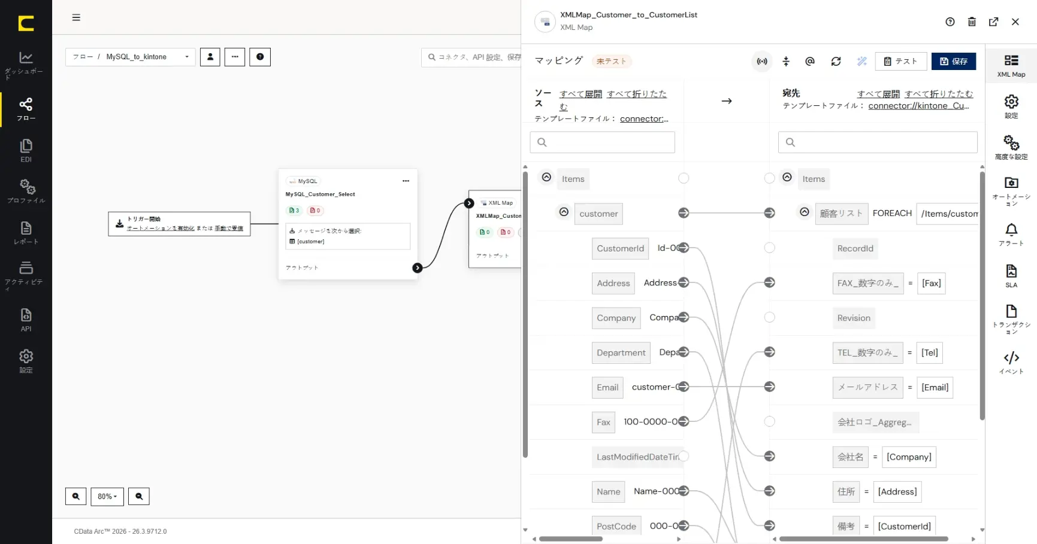This screenshot has width=1037, height=544.
Task: Click the broadcast signal mapping icon
Action: pyautogui.click(x=762, y=61)
